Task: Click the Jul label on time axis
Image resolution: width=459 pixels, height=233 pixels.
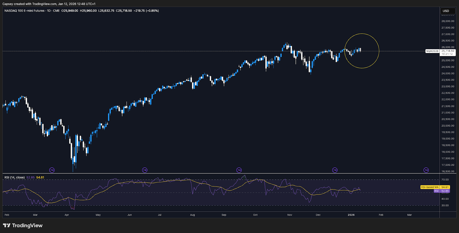Action: (x=160, y=215)
